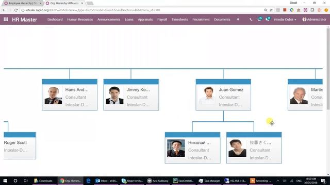
Task: Reload the page with refresh icon
Action: (16, 10)
